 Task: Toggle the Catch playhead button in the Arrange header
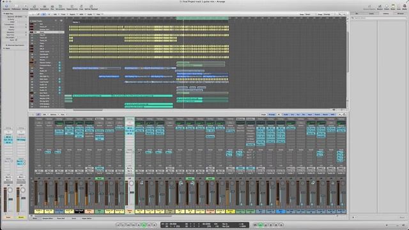tap(43, 14)
